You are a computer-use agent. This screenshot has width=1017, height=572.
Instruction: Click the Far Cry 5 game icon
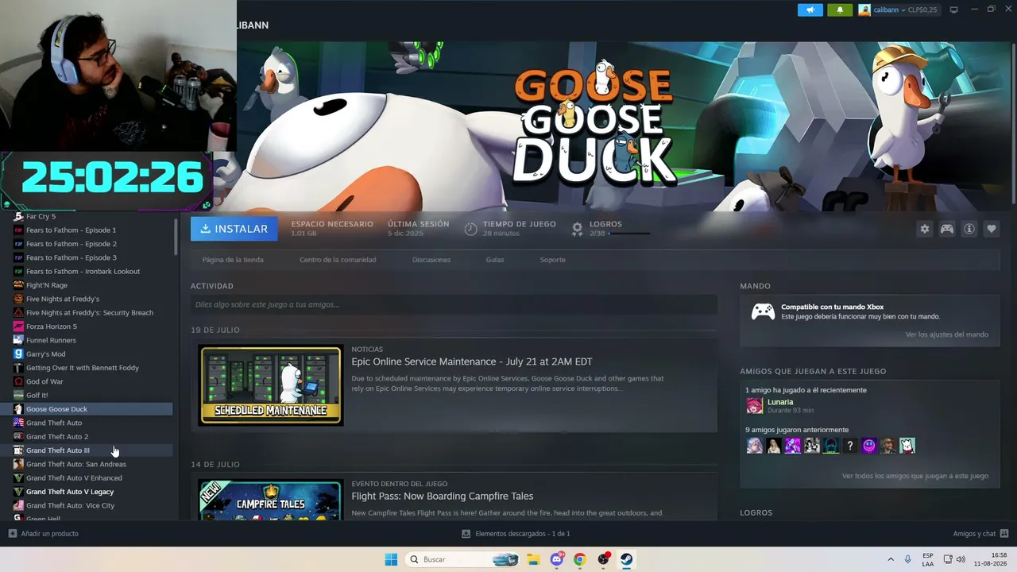(18, 216)
